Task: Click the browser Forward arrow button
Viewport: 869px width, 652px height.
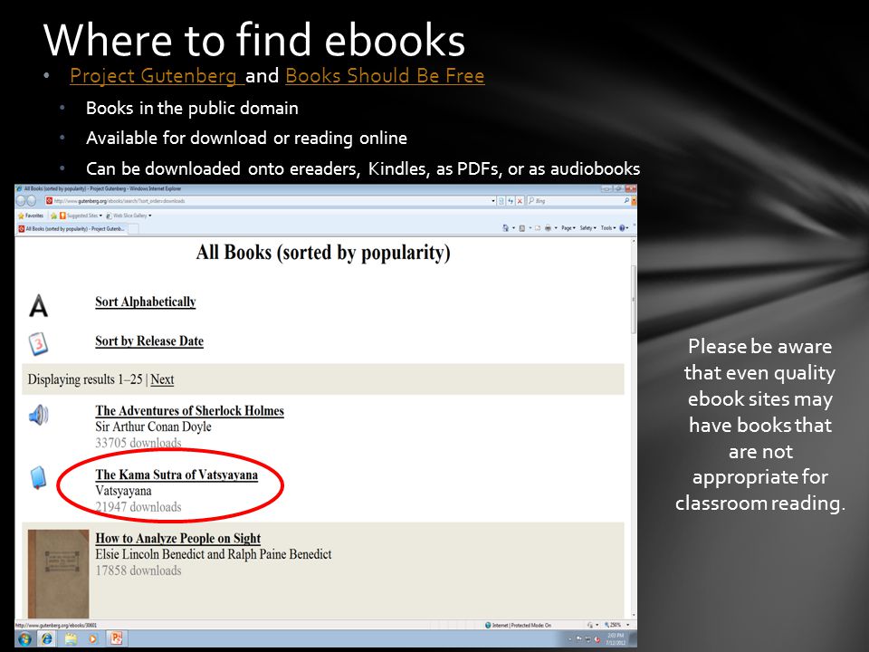Action: tap(31, 201)
